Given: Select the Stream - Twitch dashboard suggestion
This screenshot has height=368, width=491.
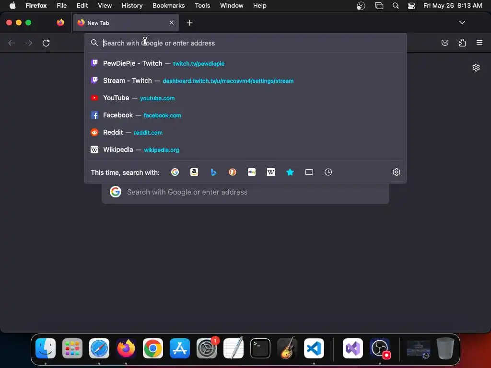Looking at the screenshot, I should (x=245, y=80).
